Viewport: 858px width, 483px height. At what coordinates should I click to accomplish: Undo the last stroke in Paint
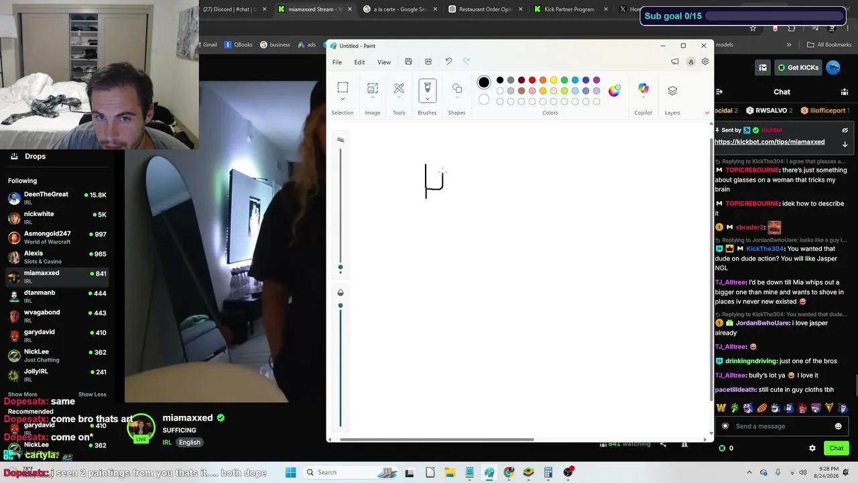448,62
